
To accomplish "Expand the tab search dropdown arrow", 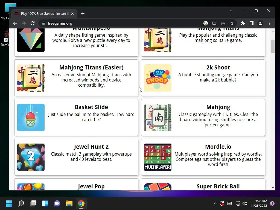I will (231, 11).
